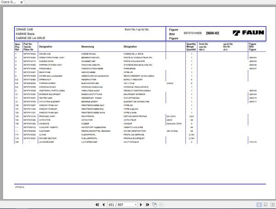Click figure reference 1701-10 for loudspeaker
This screenshot has height=209, width=276.
click(x=253, y=142)
